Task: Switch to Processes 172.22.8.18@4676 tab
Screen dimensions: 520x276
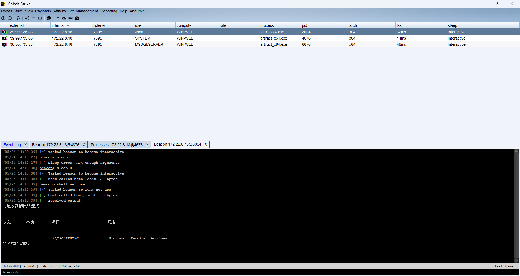Action: (117, 145)
